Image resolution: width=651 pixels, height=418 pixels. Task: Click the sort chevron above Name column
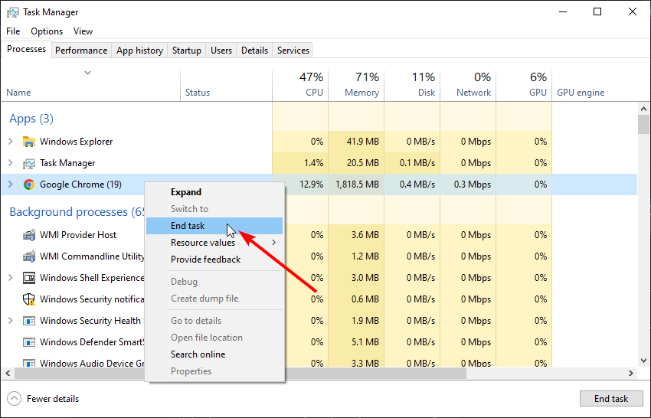(87, 73)
